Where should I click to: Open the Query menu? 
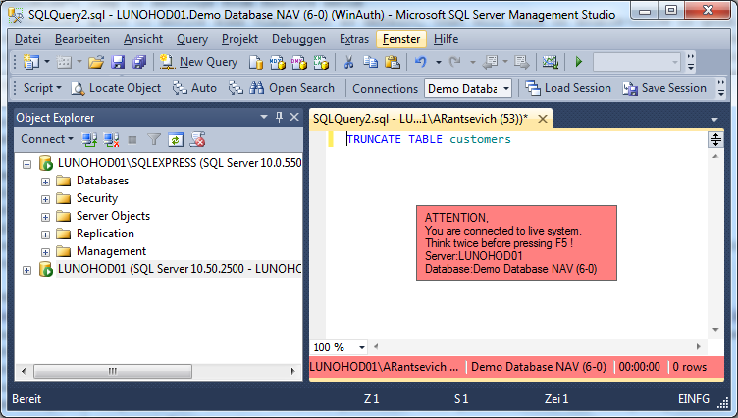192,39
